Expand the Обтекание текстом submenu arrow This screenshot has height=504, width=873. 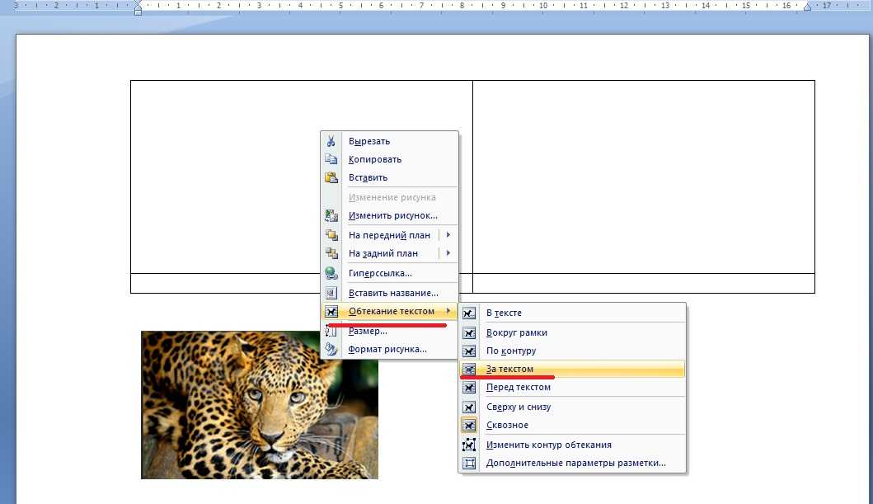[448, 311]
